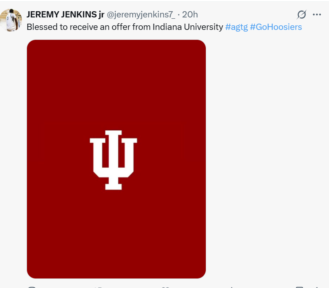
Task: Click the Reply icon below the image
Action: click(x=32, y=287)
